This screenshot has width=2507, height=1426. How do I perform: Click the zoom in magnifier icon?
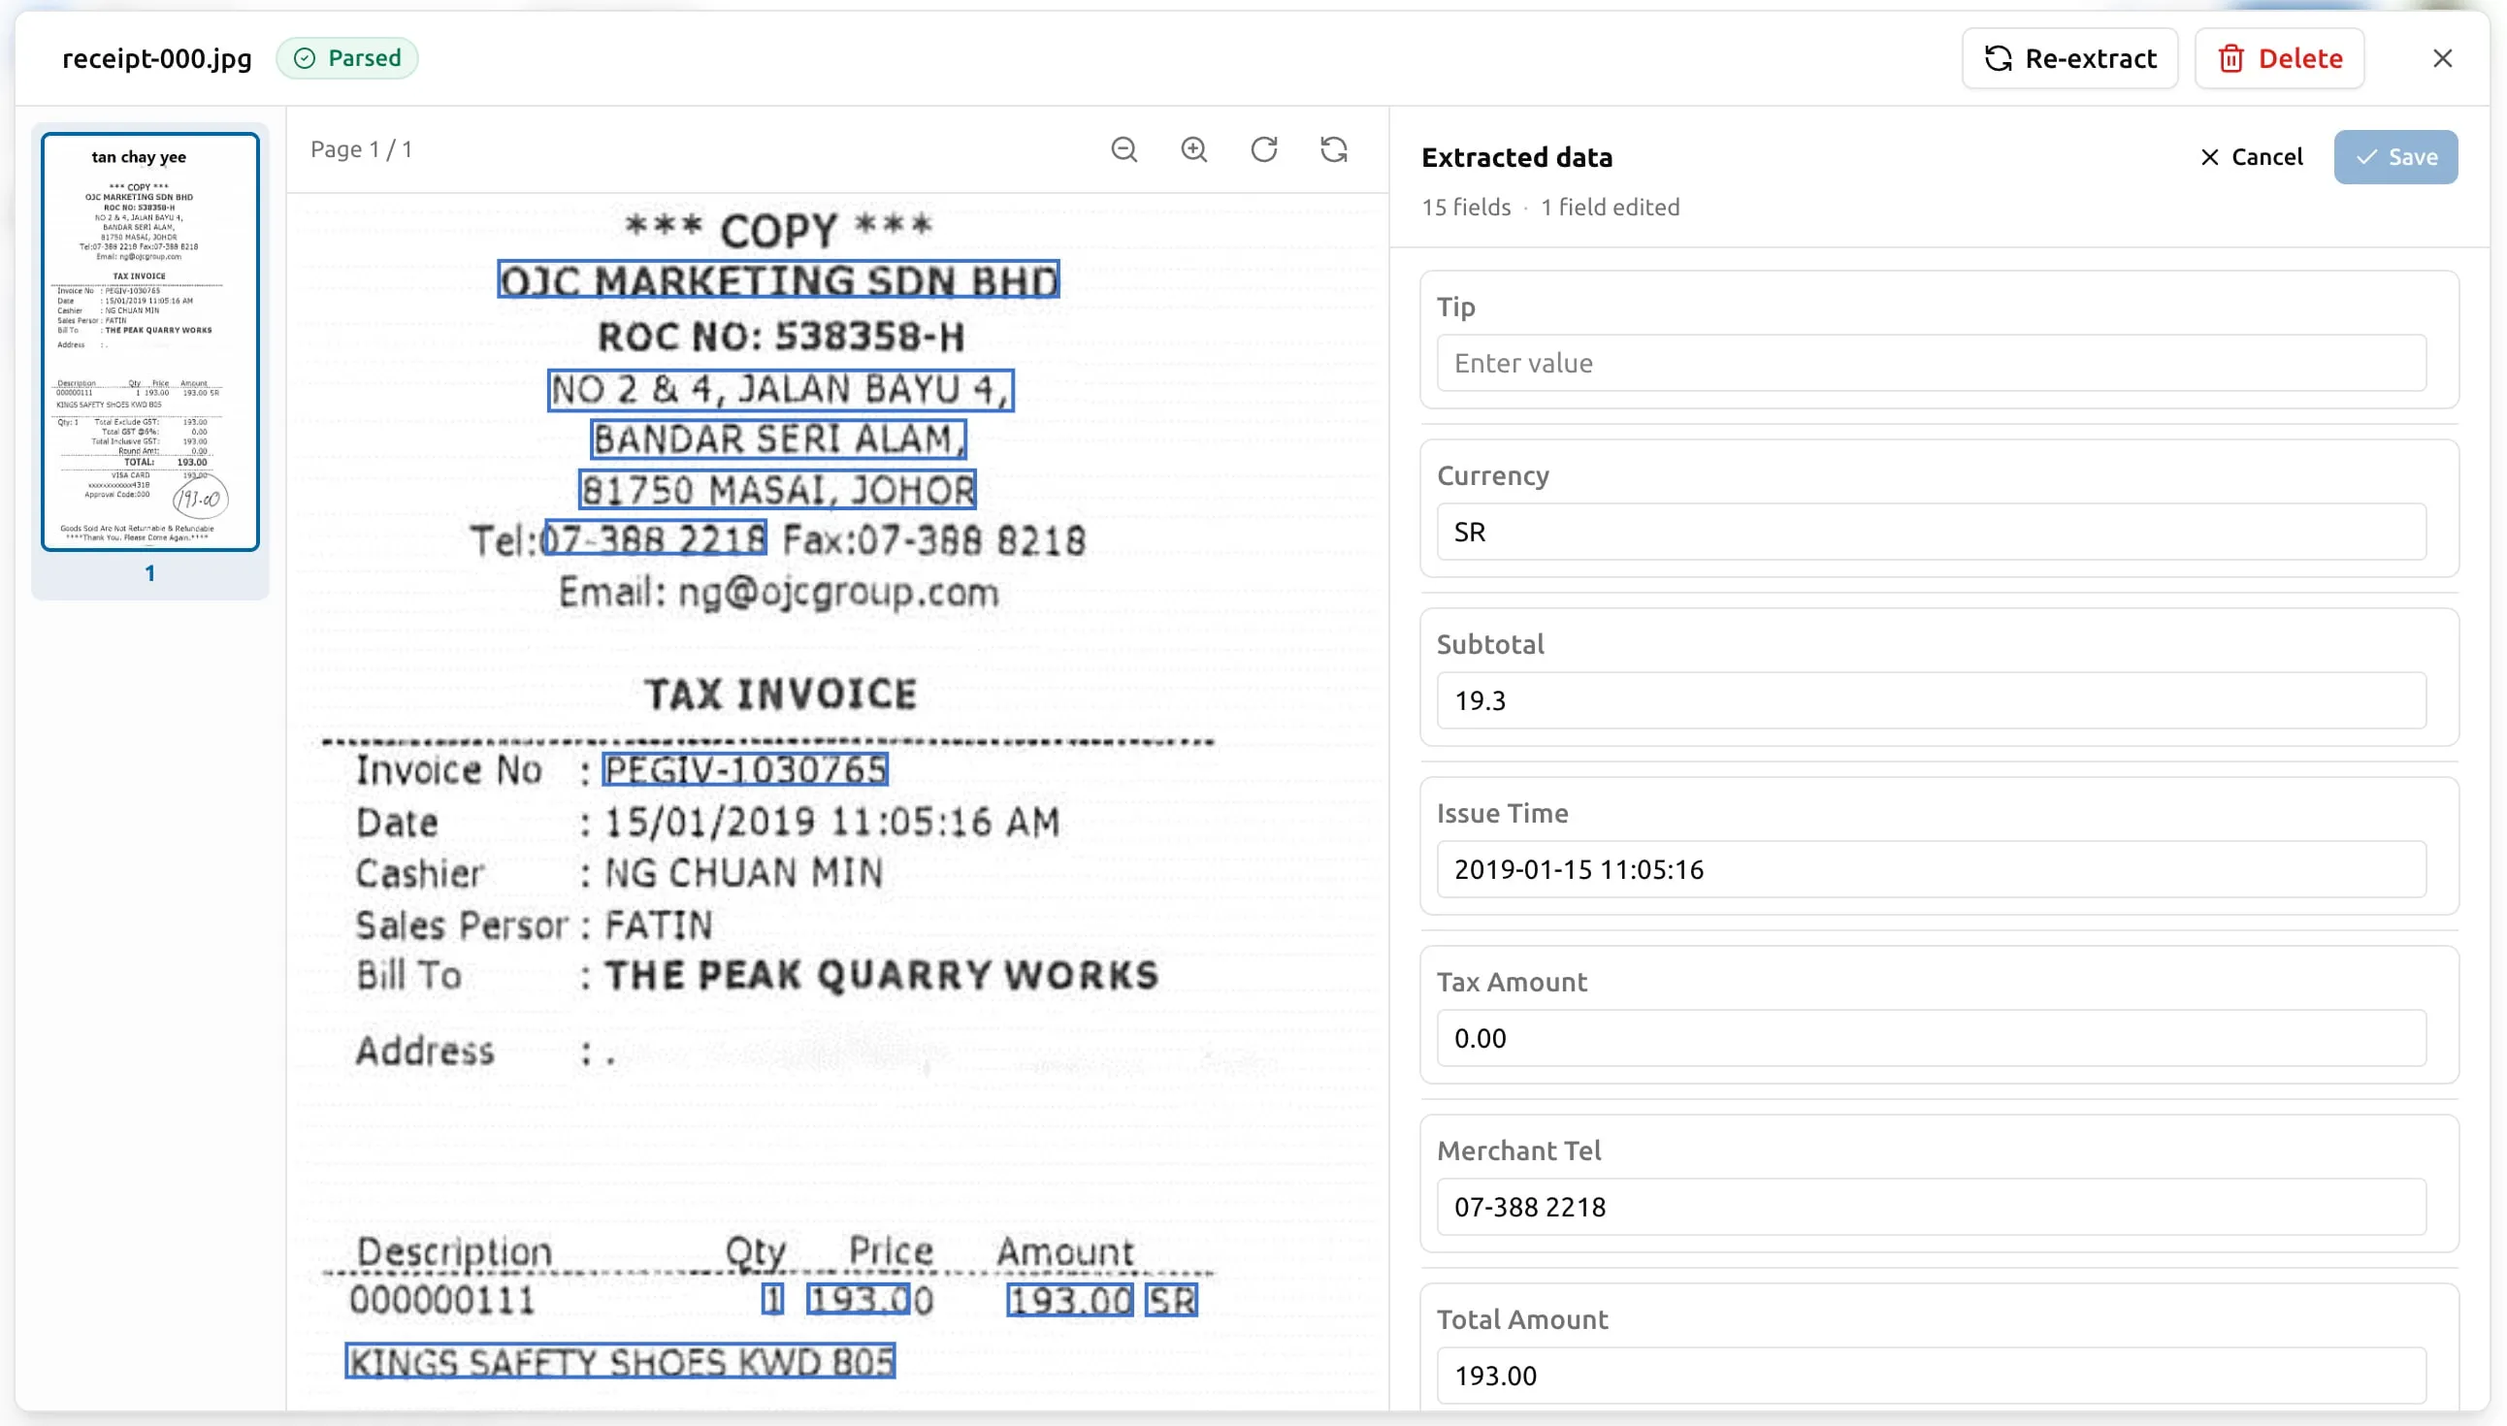(1193, 148)
